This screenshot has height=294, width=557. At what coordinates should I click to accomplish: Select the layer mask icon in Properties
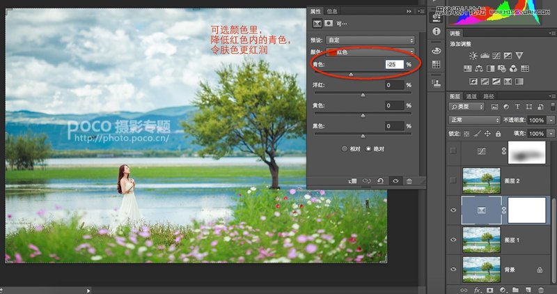pyautogui.click(x=329, y=24)
